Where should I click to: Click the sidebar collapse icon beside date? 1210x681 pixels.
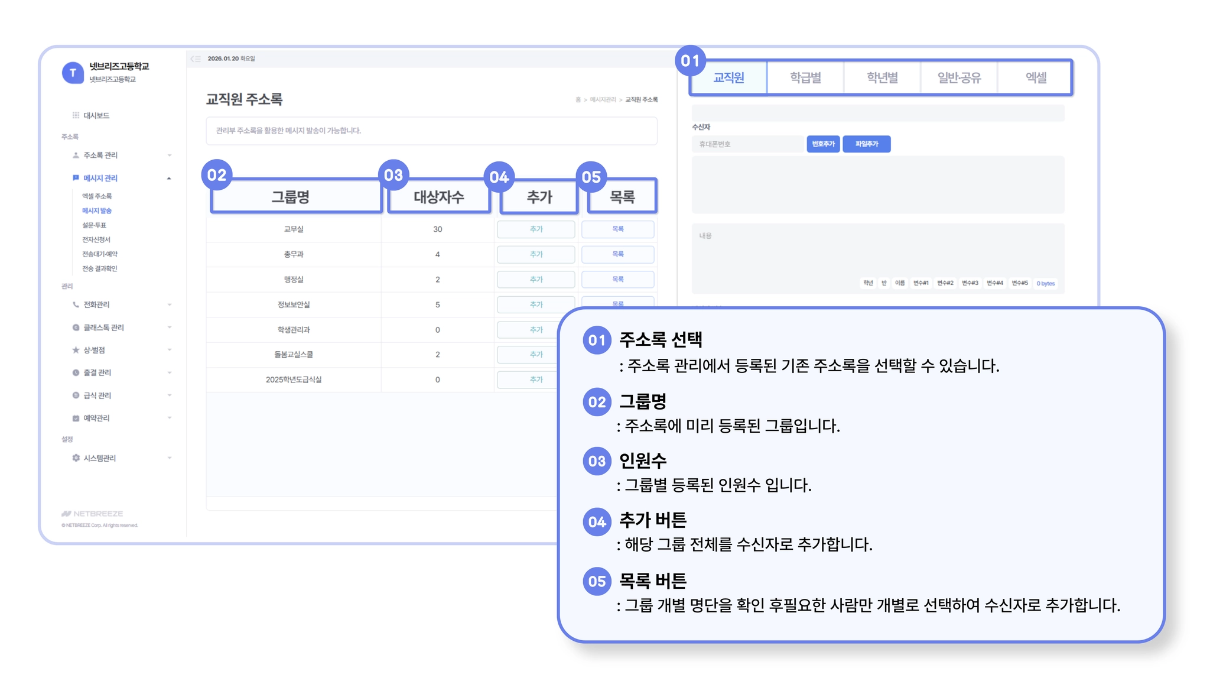click(196, 59)
